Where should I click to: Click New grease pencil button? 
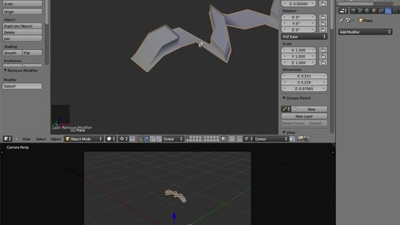[309, 109]
